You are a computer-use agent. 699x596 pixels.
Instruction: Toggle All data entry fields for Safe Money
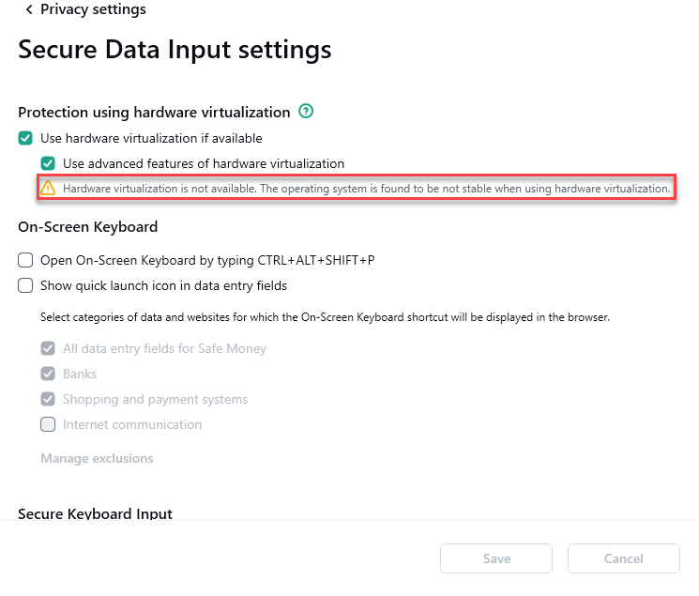tap(48, 348)
